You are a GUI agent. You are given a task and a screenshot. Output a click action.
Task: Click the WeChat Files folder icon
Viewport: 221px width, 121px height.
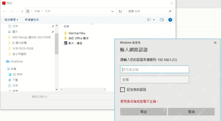tap(65, 33)
